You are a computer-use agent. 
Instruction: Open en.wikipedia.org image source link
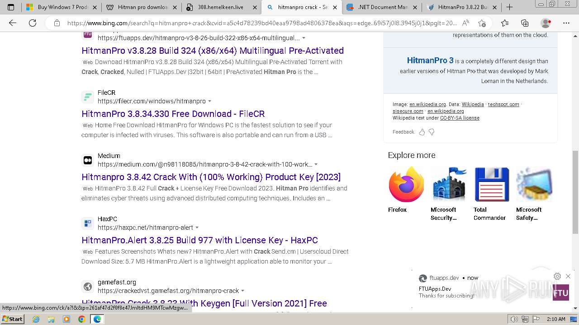pos(427,104)
